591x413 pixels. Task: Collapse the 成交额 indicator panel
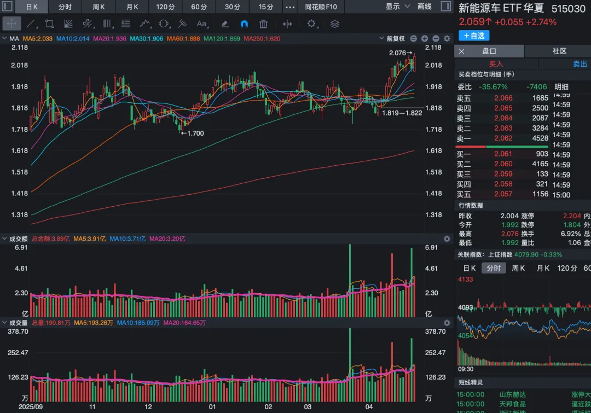click(x=4, y=239)
